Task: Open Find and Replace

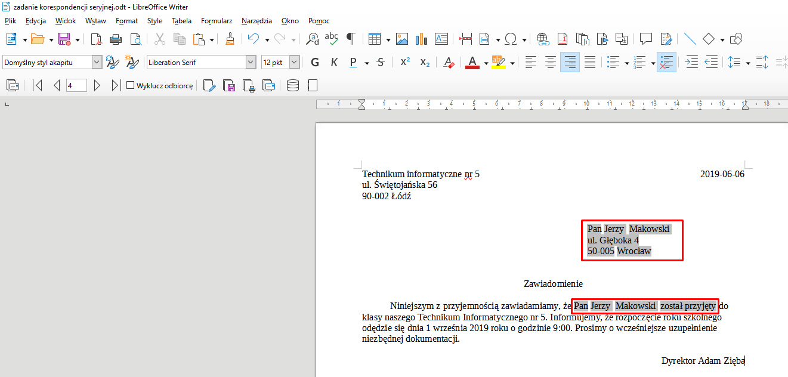Action: point(312,39)
